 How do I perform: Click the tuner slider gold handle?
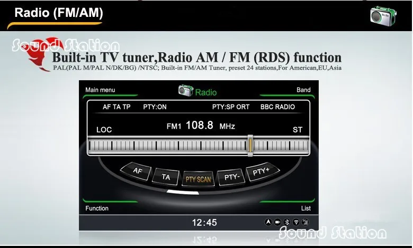(250, 146)
